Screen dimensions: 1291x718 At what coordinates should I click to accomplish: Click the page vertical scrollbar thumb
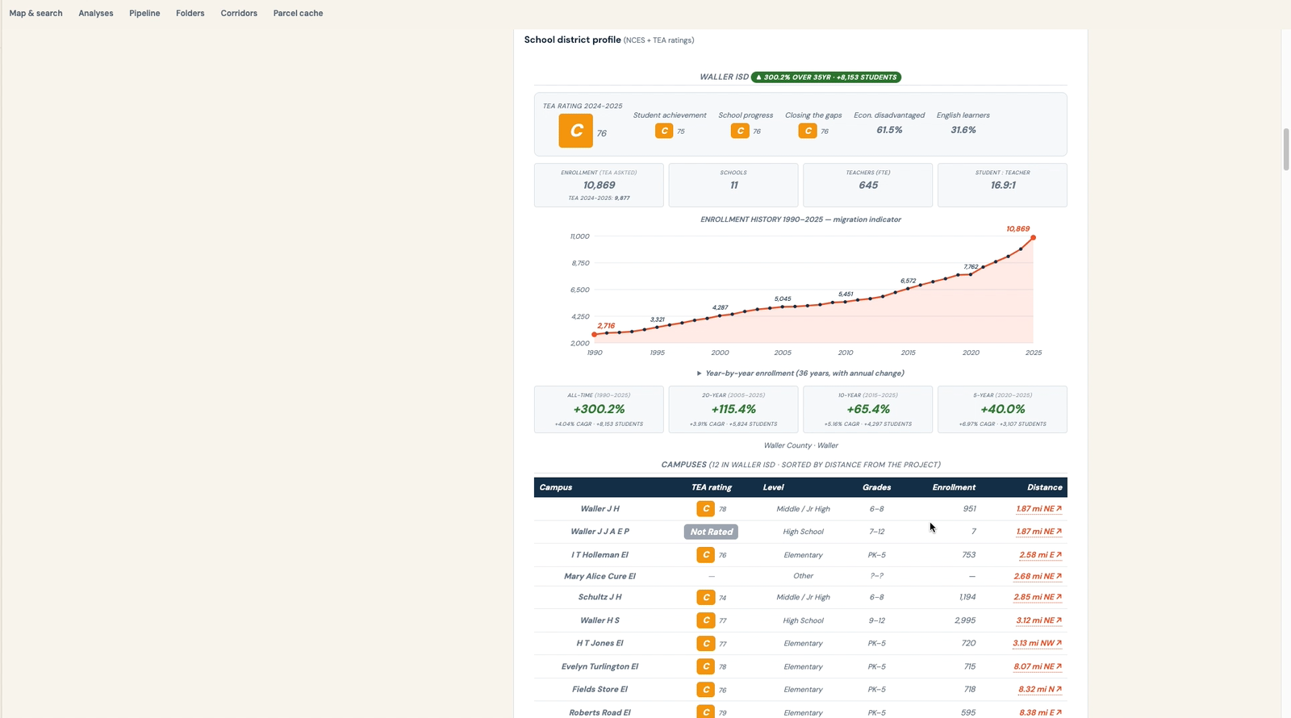coord(1286,148)
